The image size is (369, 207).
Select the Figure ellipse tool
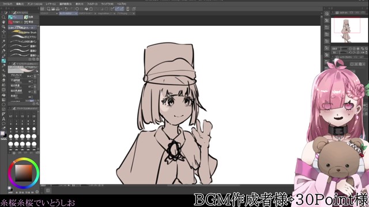3,105
